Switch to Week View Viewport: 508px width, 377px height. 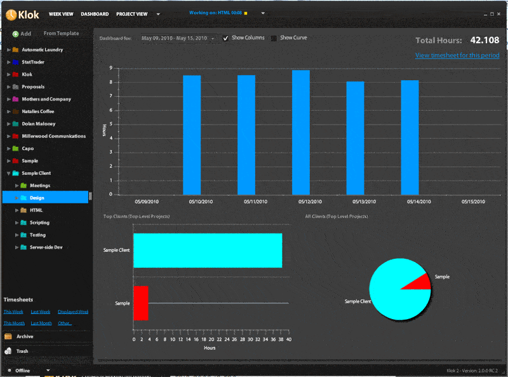coord(60,14)
